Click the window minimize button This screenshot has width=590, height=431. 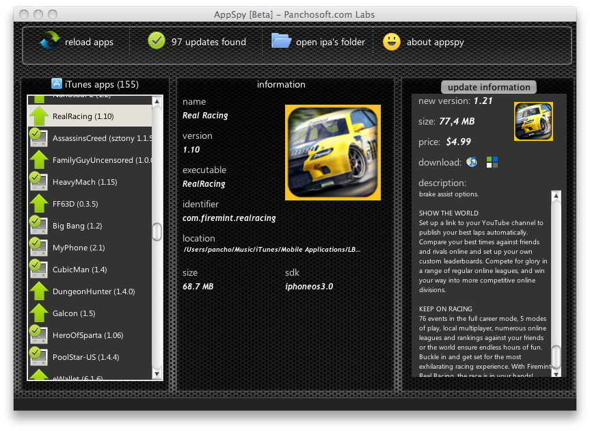pyautogui.click(x=38, y=14)
